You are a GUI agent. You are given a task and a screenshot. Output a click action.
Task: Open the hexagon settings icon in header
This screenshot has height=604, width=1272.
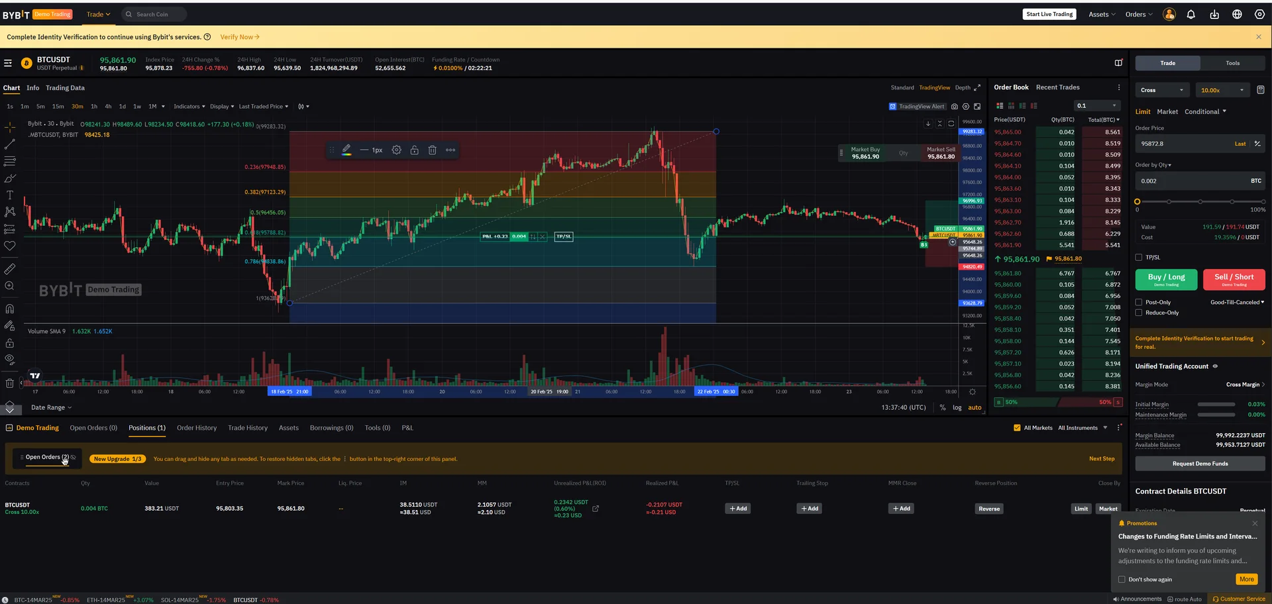pos(1260,15)
